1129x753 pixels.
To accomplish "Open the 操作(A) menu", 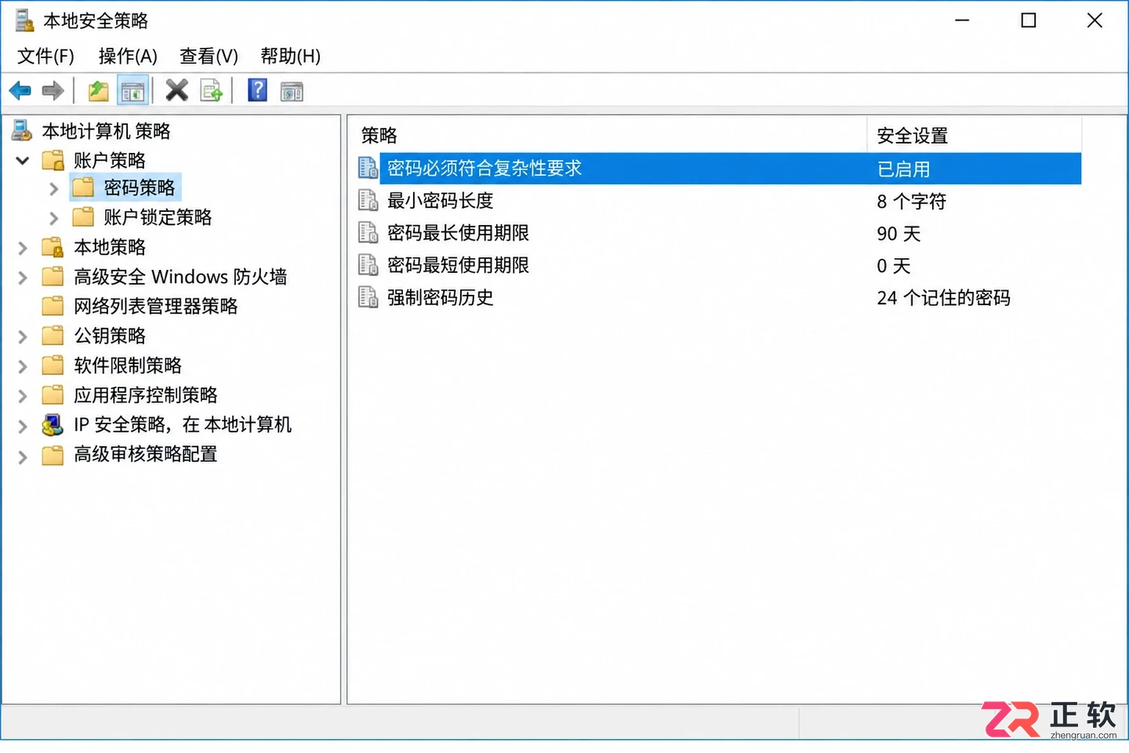I will (128, 56).
